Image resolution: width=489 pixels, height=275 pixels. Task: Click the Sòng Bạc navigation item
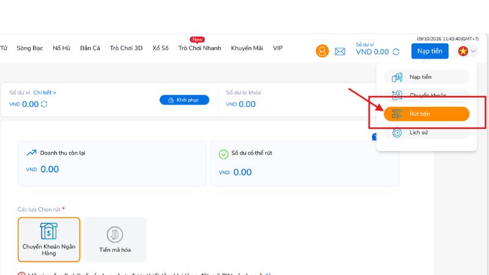point(29,48)
